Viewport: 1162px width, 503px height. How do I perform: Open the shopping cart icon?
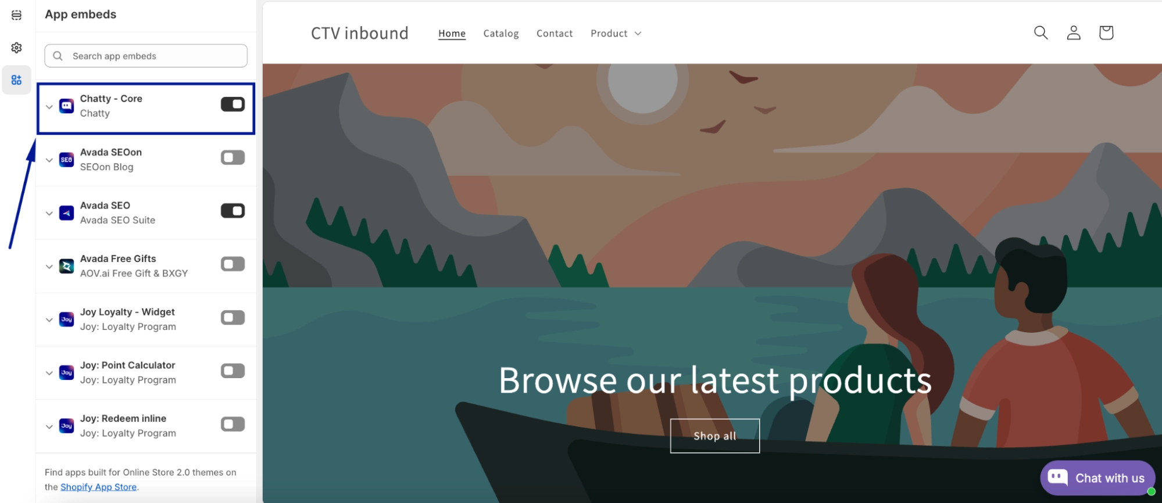[x=1106, y=33]
